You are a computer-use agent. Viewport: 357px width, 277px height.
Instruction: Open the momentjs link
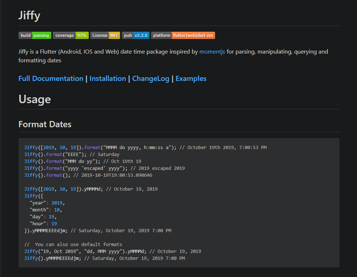[x=212, y=52]
